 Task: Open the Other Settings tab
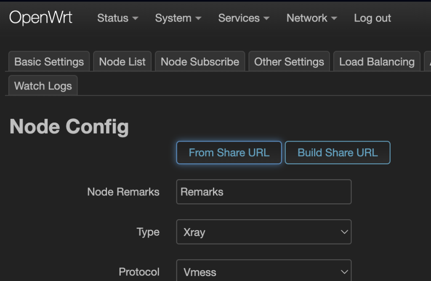[x=289, y=62]
